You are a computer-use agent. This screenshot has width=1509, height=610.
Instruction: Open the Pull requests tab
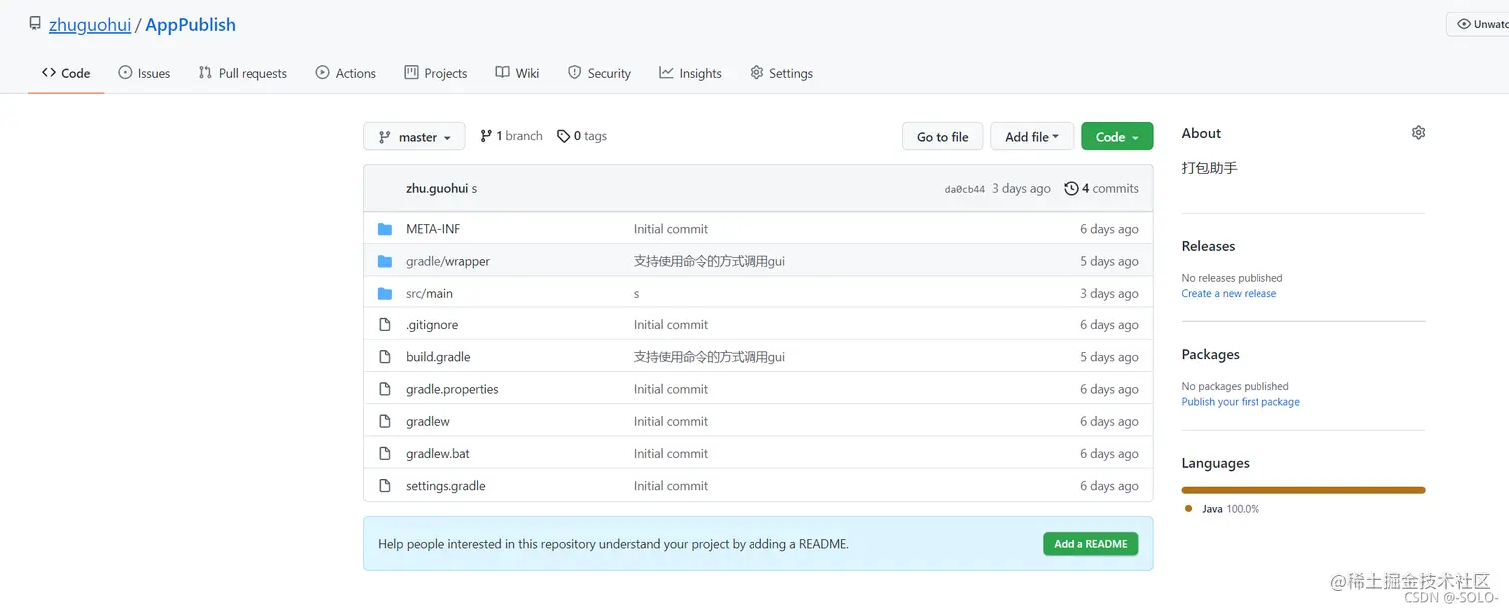point(243,73)
